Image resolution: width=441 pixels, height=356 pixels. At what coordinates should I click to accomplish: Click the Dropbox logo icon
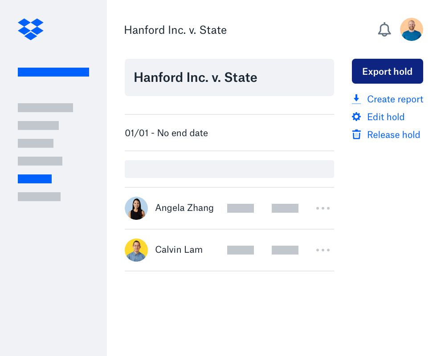(31, 29)
